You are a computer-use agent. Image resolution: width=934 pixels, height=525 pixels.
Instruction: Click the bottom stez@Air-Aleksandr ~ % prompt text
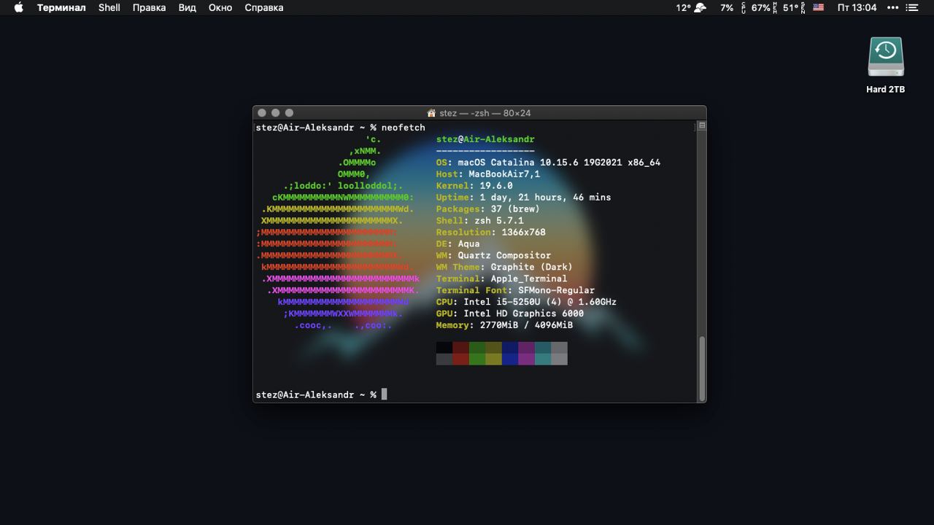click(316, 395)
